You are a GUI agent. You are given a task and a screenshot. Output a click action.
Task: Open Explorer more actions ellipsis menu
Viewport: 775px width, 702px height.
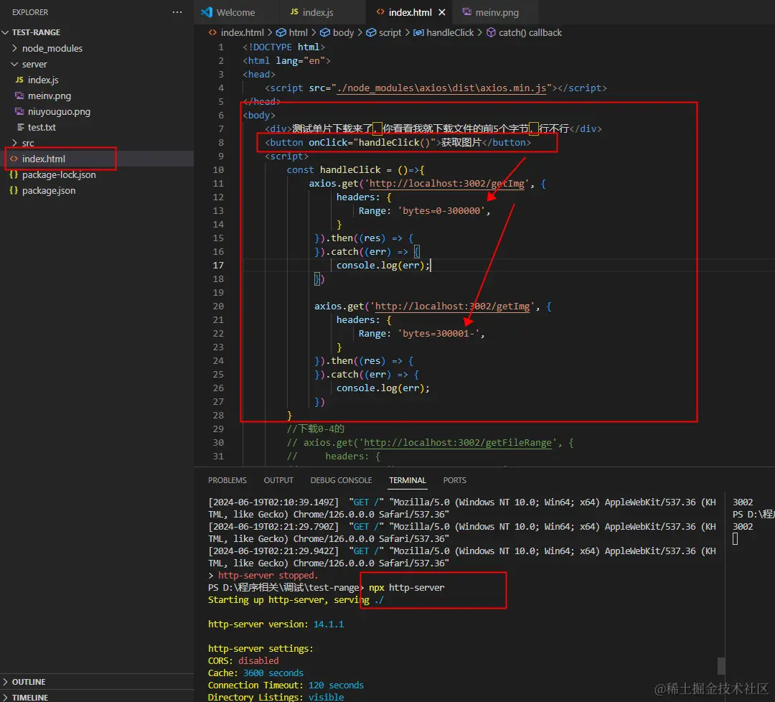(x=177, y=12)
